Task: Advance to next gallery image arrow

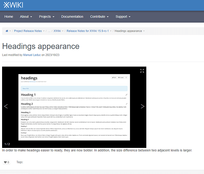Action: (142, 106)
